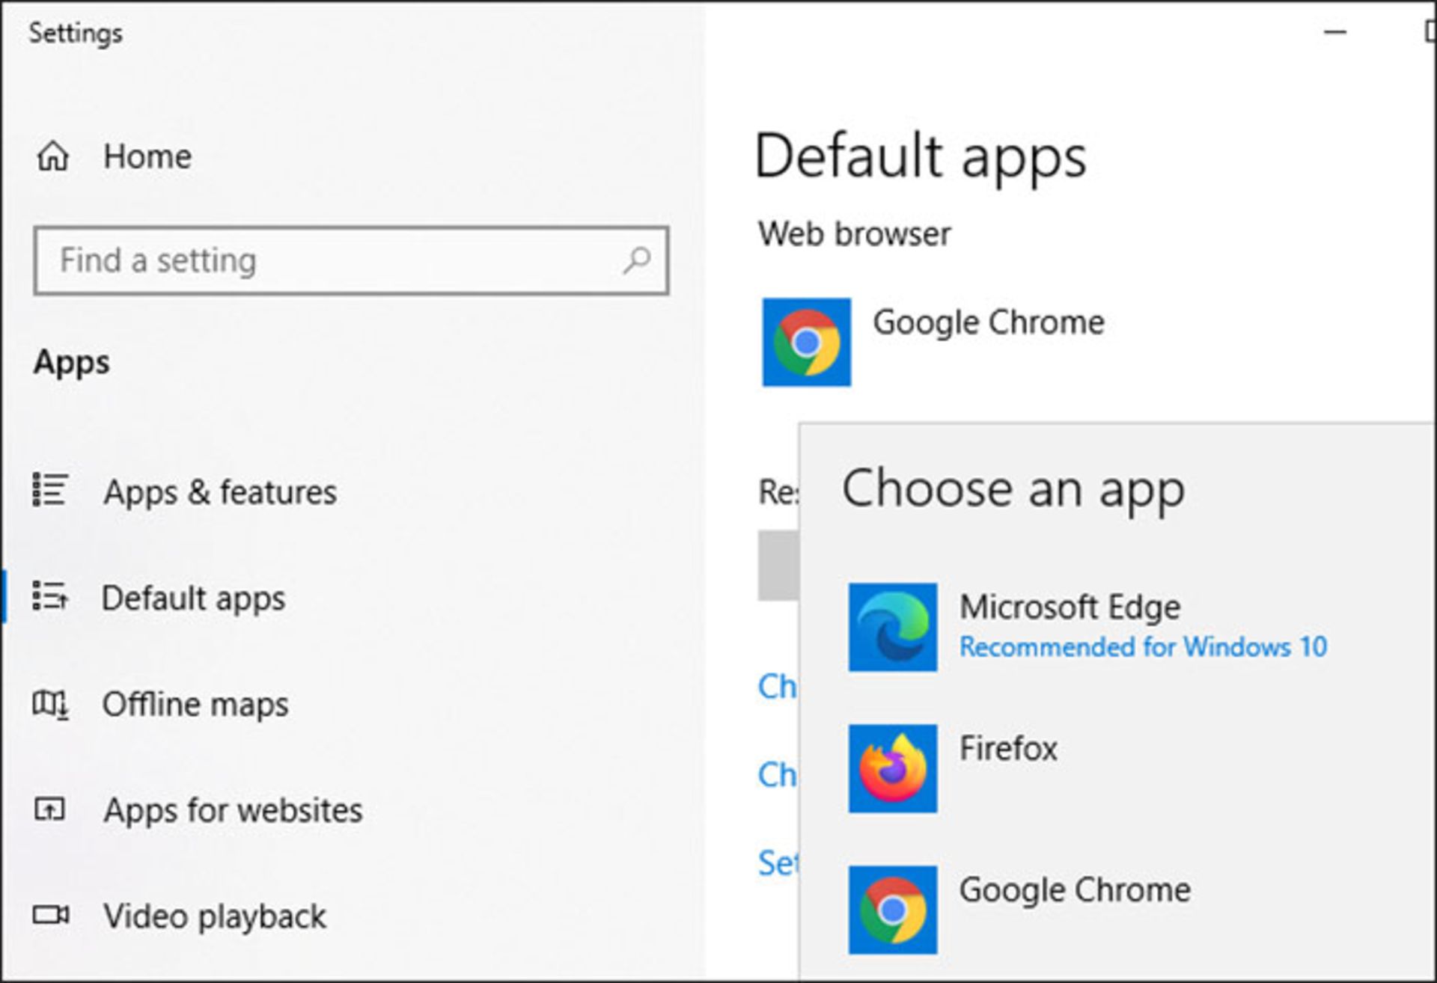Select Firefox from the Choose an app list
This screenshot has height=983, width=1437.
[1010, 748]
